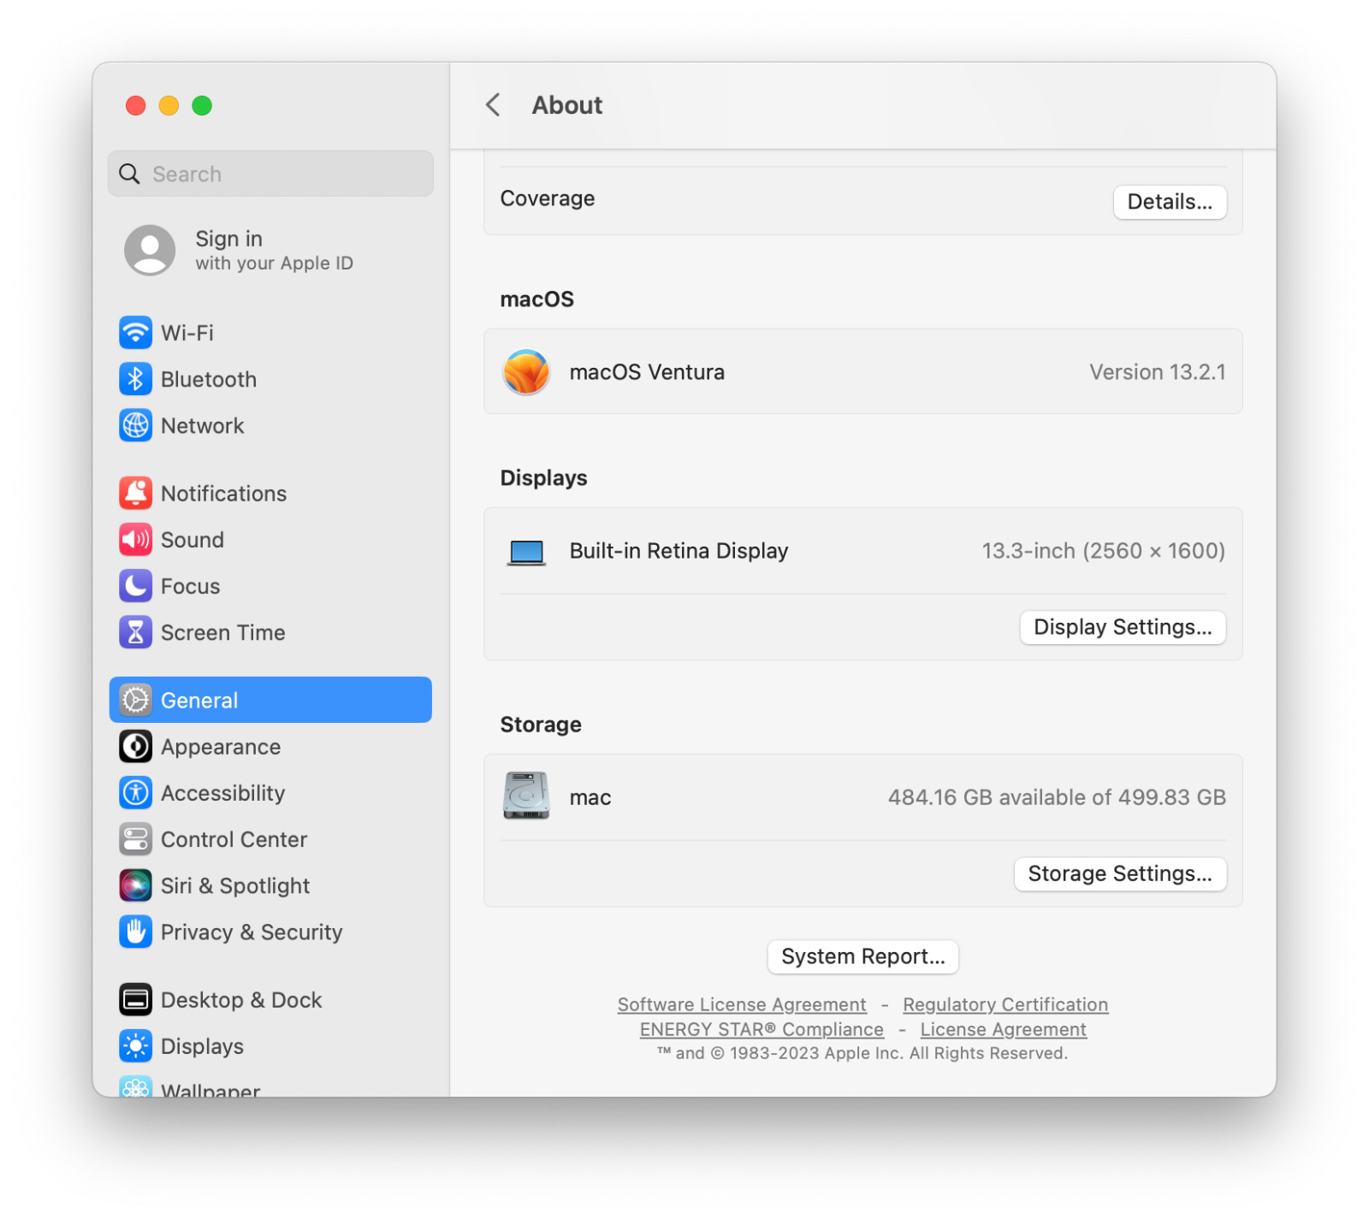Focus the Search field

click(x=270, y=174)
